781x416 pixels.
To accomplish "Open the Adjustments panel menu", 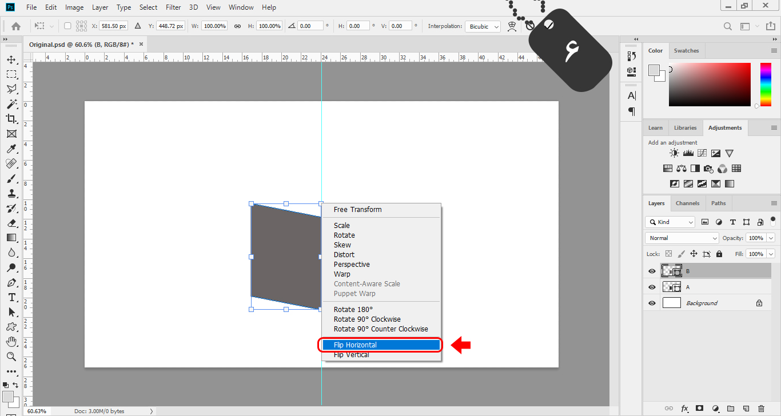I will pos(774,127).
